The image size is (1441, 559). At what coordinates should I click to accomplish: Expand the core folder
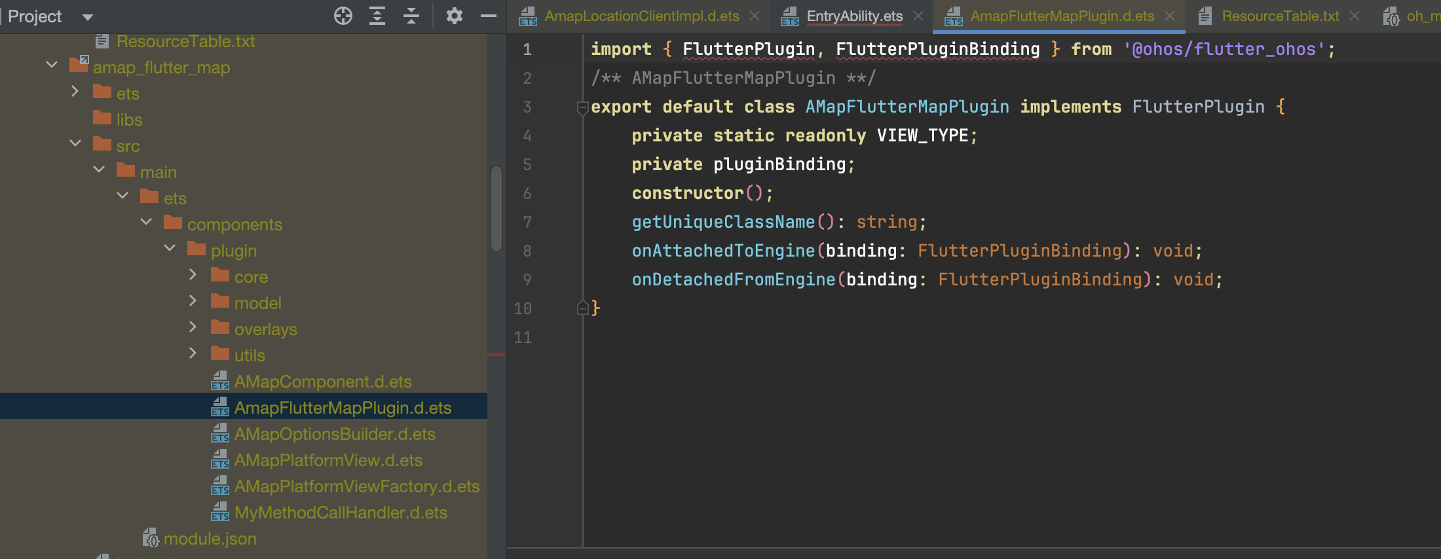pyautogui.click(x=193, y=275)
